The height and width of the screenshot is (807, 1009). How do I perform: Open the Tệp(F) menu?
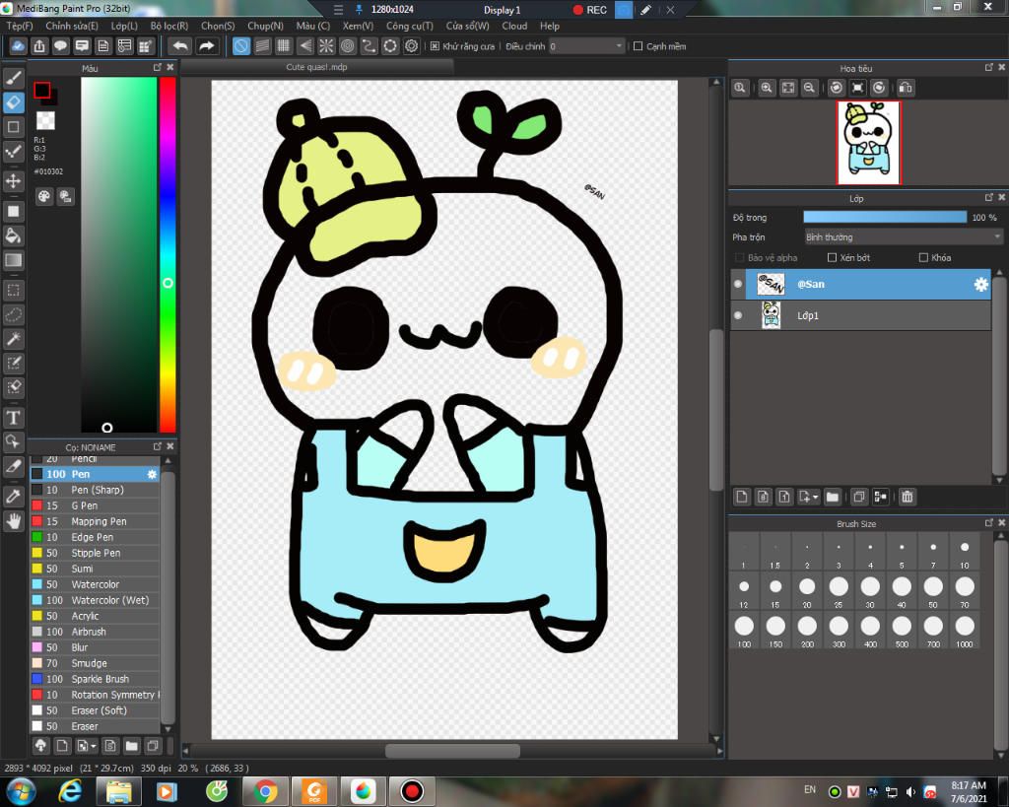coord(20,27)
